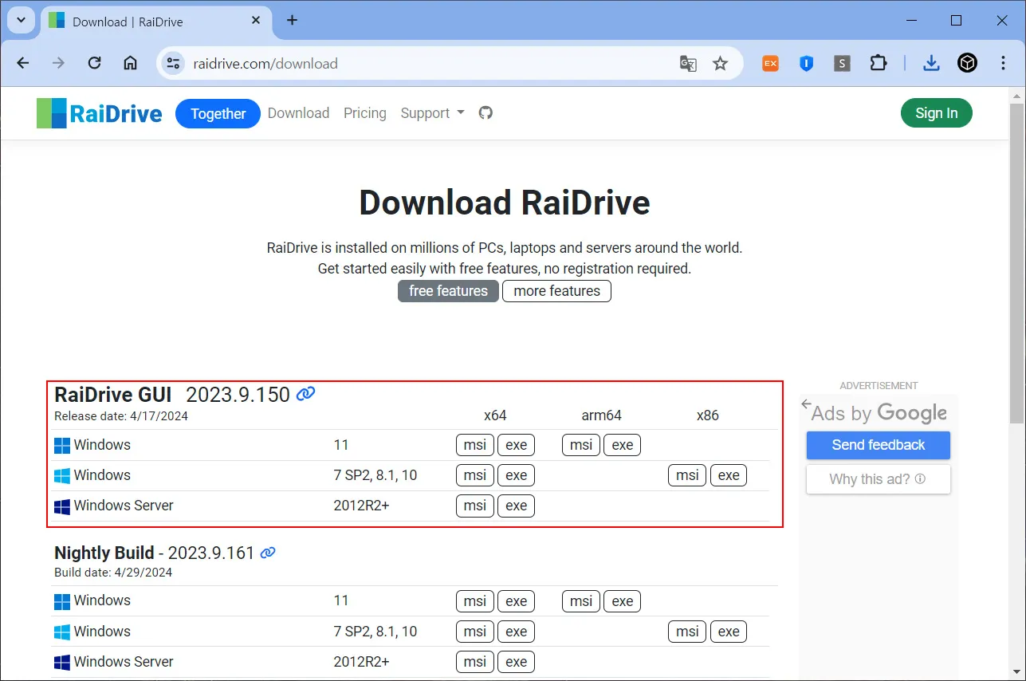Bookmark this page with the star icon
1026x681 pixels.
[720, 64]
